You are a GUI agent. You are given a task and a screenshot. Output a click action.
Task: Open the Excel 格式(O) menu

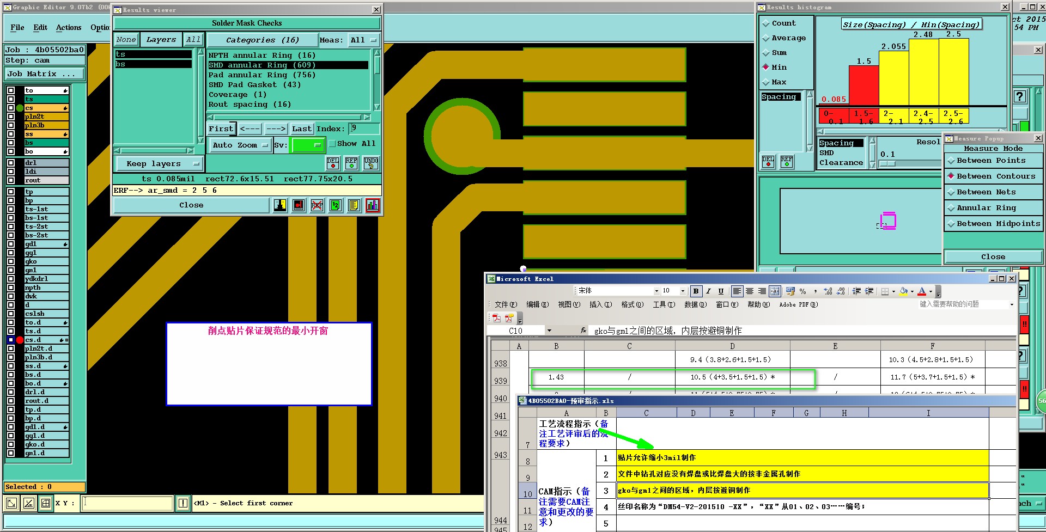(x=633, y=305)
